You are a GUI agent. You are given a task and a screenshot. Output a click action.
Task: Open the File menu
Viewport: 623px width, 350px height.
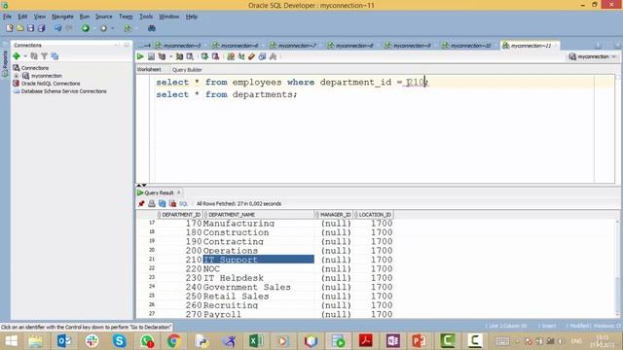click(x=7, y=17)
